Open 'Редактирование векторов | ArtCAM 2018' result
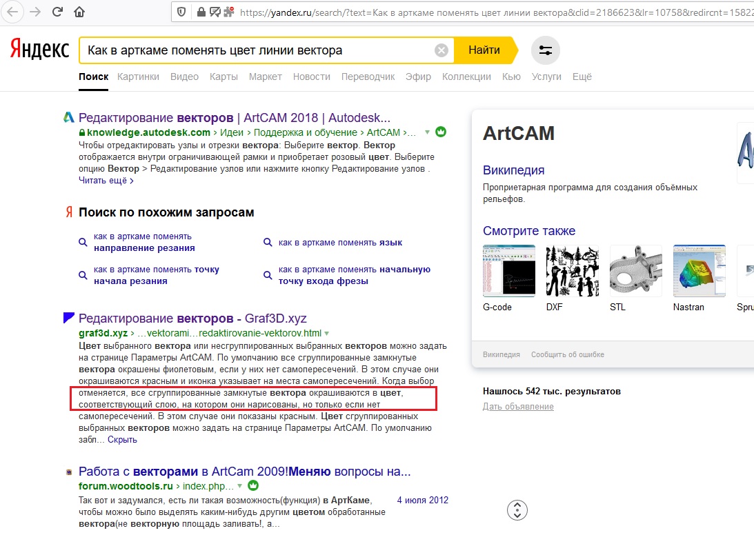The width and height of the screenshot is (754, 535). click(x=234, y=118)
